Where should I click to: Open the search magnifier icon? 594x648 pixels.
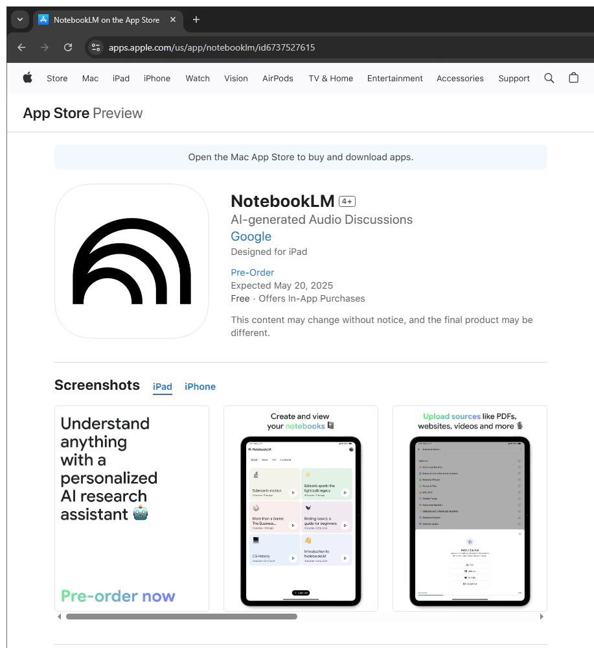point(549,78)
